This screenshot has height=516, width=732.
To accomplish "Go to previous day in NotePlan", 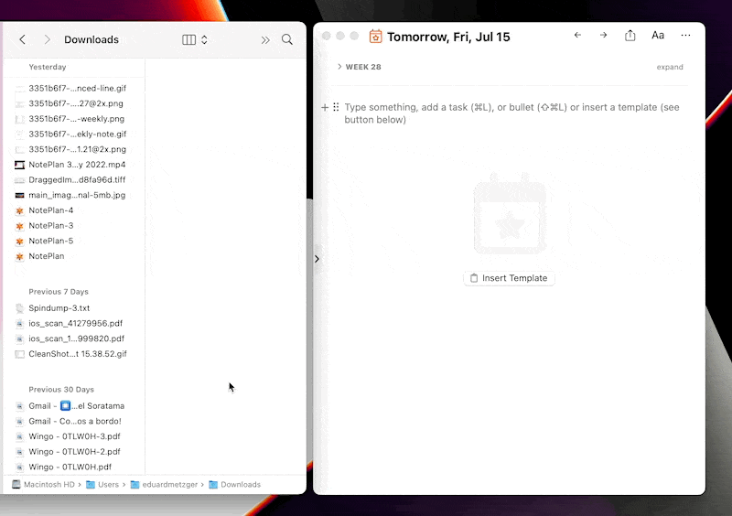I will [x=577, y=35].
